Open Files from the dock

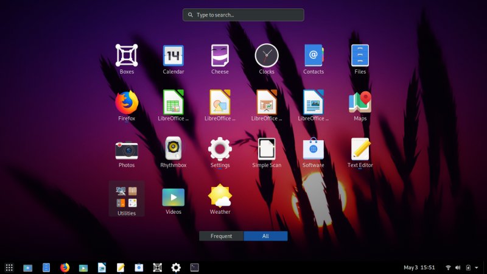[x=46, y=267]
